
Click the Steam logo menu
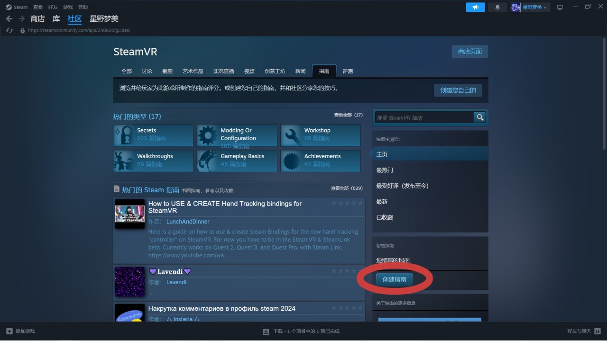pyautogui.click(x=9, y=7)
